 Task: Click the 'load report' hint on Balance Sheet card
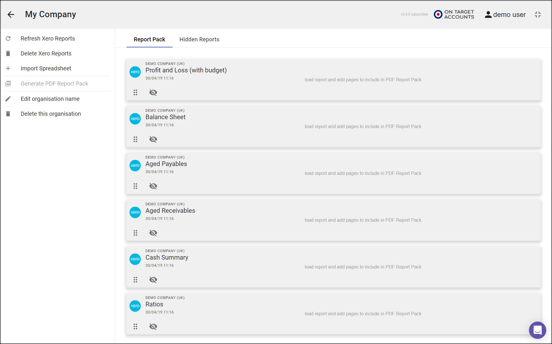click(x=363, y=127)
